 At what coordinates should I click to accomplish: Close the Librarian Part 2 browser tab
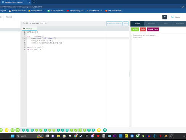(x=29, y=2)
